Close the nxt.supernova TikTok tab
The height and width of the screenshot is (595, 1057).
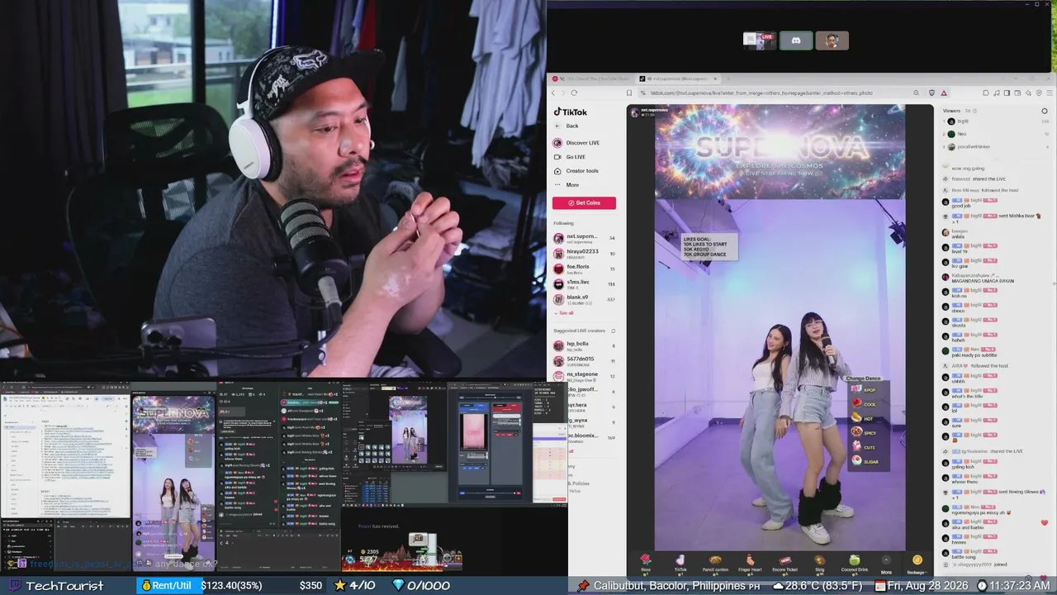(x=715, y=79)
